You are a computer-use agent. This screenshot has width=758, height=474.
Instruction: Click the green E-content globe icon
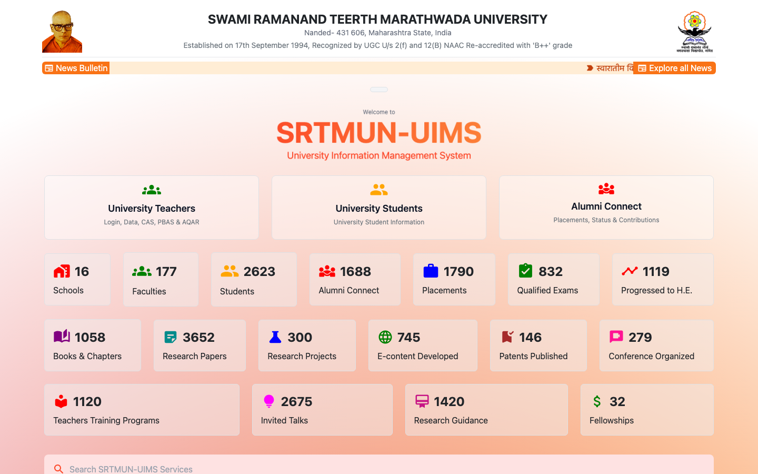(385, 337)
